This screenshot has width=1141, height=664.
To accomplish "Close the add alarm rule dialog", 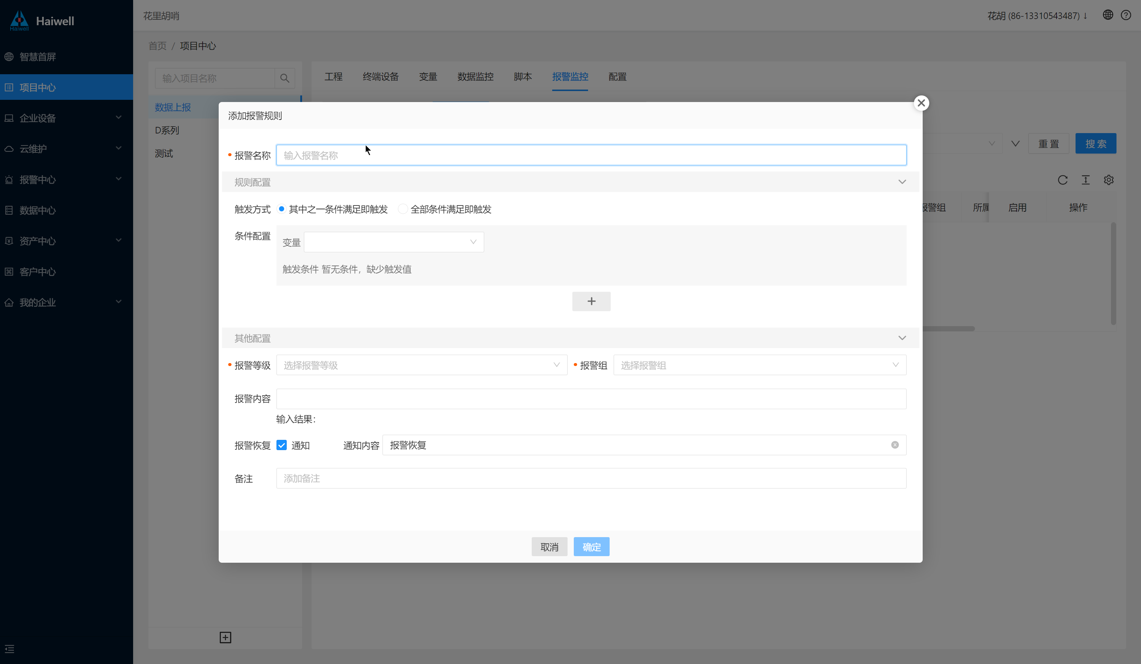I will point(921,103).
